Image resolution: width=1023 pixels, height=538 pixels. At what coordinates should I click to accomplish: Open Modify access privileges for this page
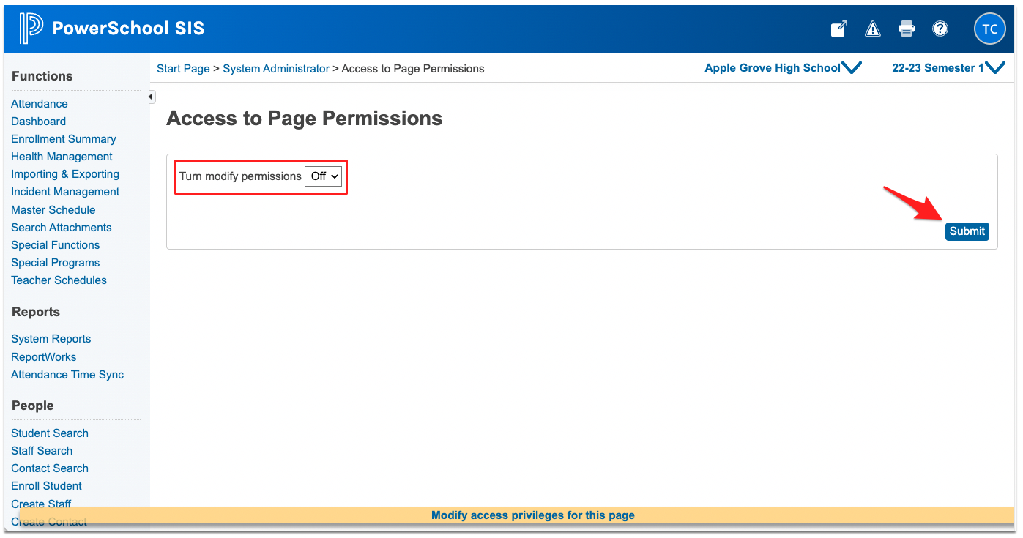click(x=532, y=515)
